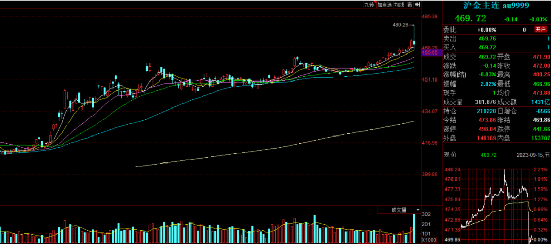Click the red 开户 button
Screen dimensions: 551x244
point(540,30)
